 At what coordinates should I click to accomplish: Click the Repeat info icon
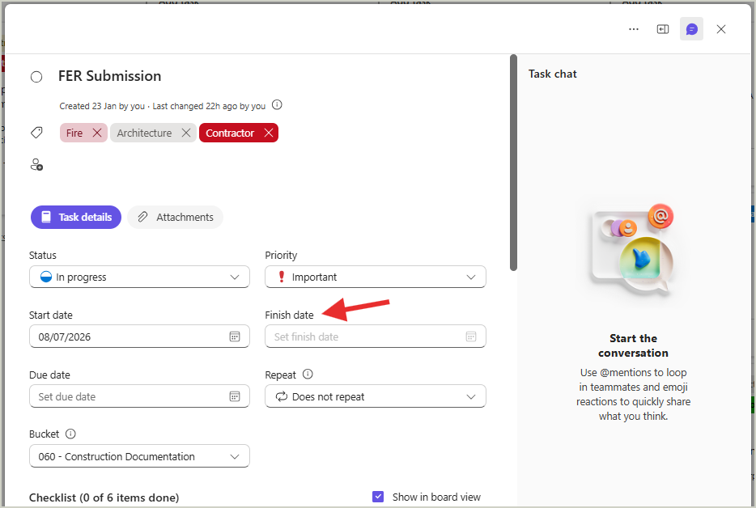click(308, 374)
